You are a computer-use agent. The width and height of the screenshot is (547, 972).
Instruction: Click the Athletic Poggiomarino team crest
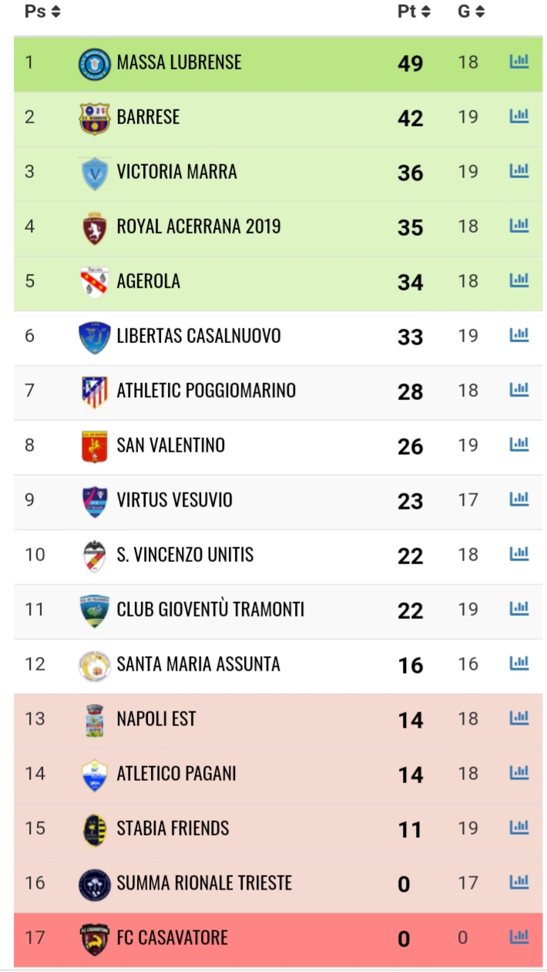pyautogui.click(x=95, y=392)
